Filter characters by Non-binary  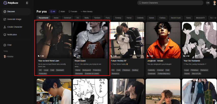86,12
